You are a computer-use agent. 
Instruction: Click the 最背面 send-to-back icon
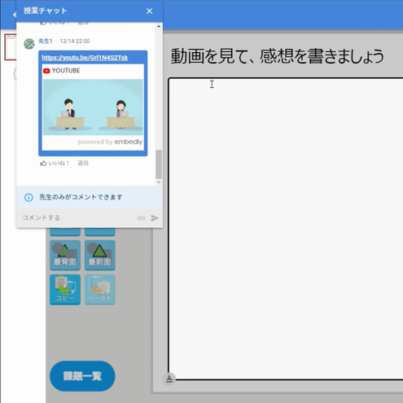click(x=65, y=255)
